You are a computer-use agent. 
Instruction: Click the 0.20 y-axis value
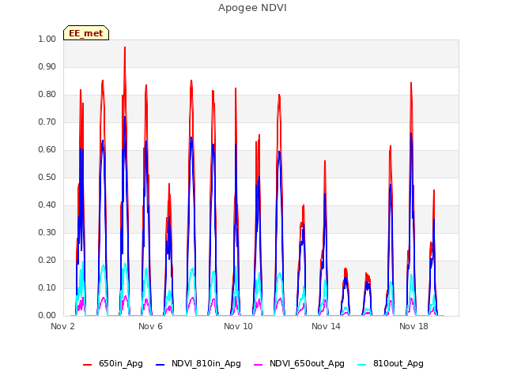pyautogui.click(x=47, y=260)
